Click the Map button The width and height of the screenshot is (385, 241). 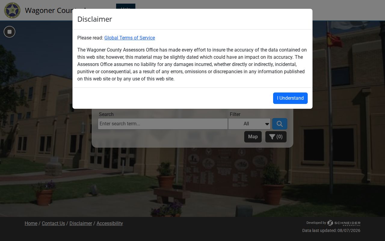(x=253, y=137)
